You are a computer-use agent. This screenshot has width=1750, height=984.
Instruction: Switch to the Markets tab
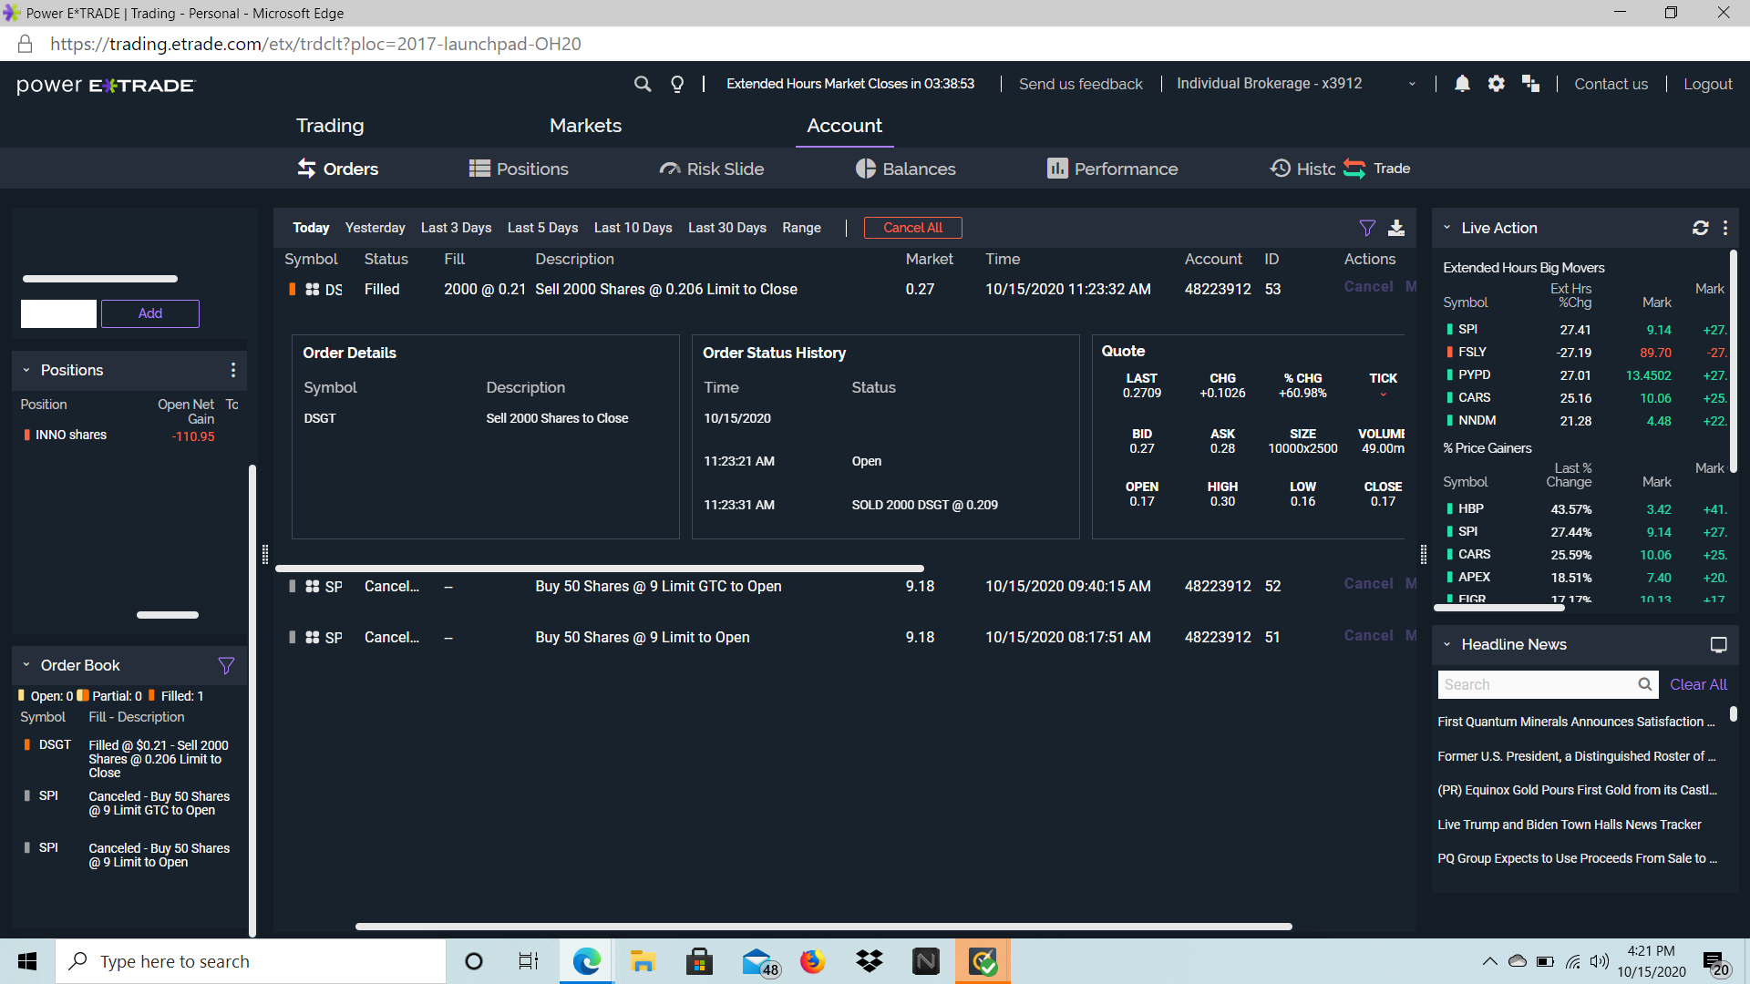585,126
